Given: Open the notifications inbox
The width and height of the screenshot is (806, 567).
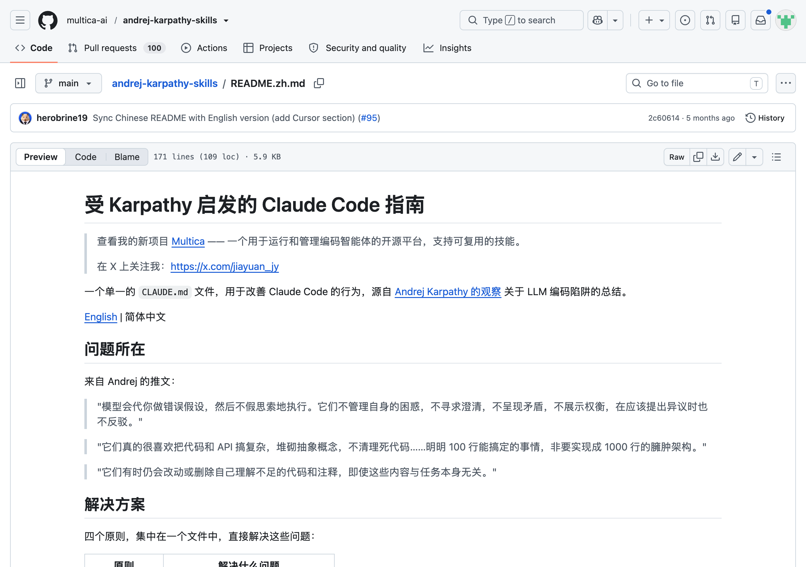Looking at the screenshot, I should pyautogui.click(x=761, y=20).
